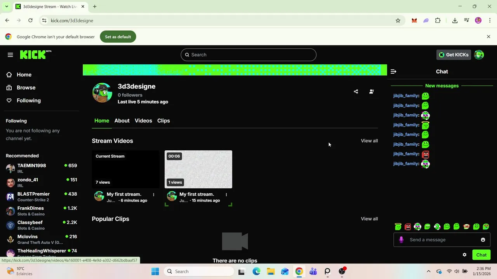Open the Classybeef recommended channel
Screen dimensions: 497x279
(41, 225)
